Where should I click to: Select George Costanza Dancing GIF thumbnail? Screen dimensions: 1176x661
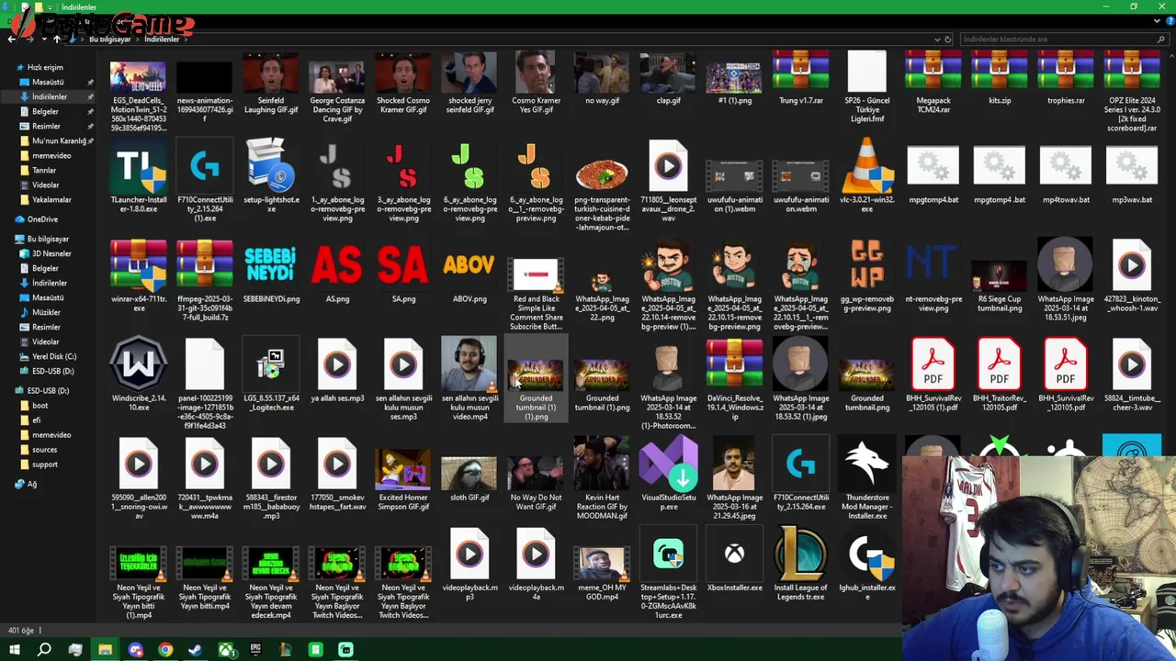click(x=336, y=76)
